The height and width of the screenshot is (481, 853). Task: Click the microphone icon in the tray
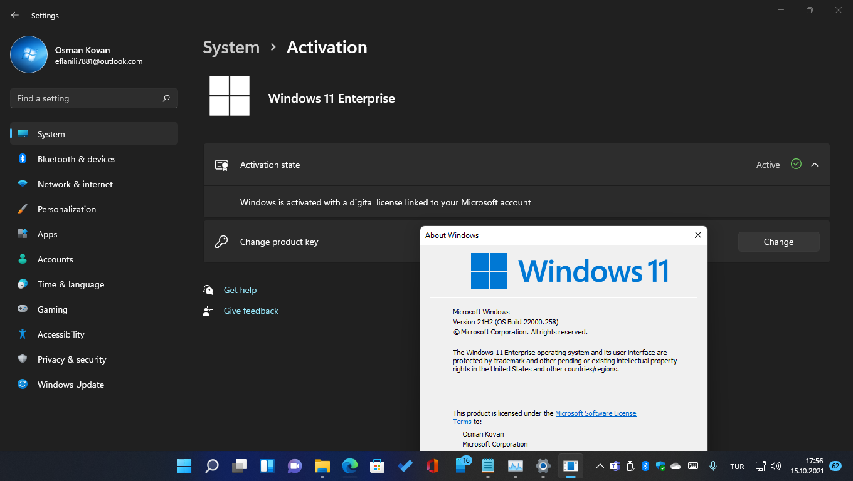tap(713, 466)
